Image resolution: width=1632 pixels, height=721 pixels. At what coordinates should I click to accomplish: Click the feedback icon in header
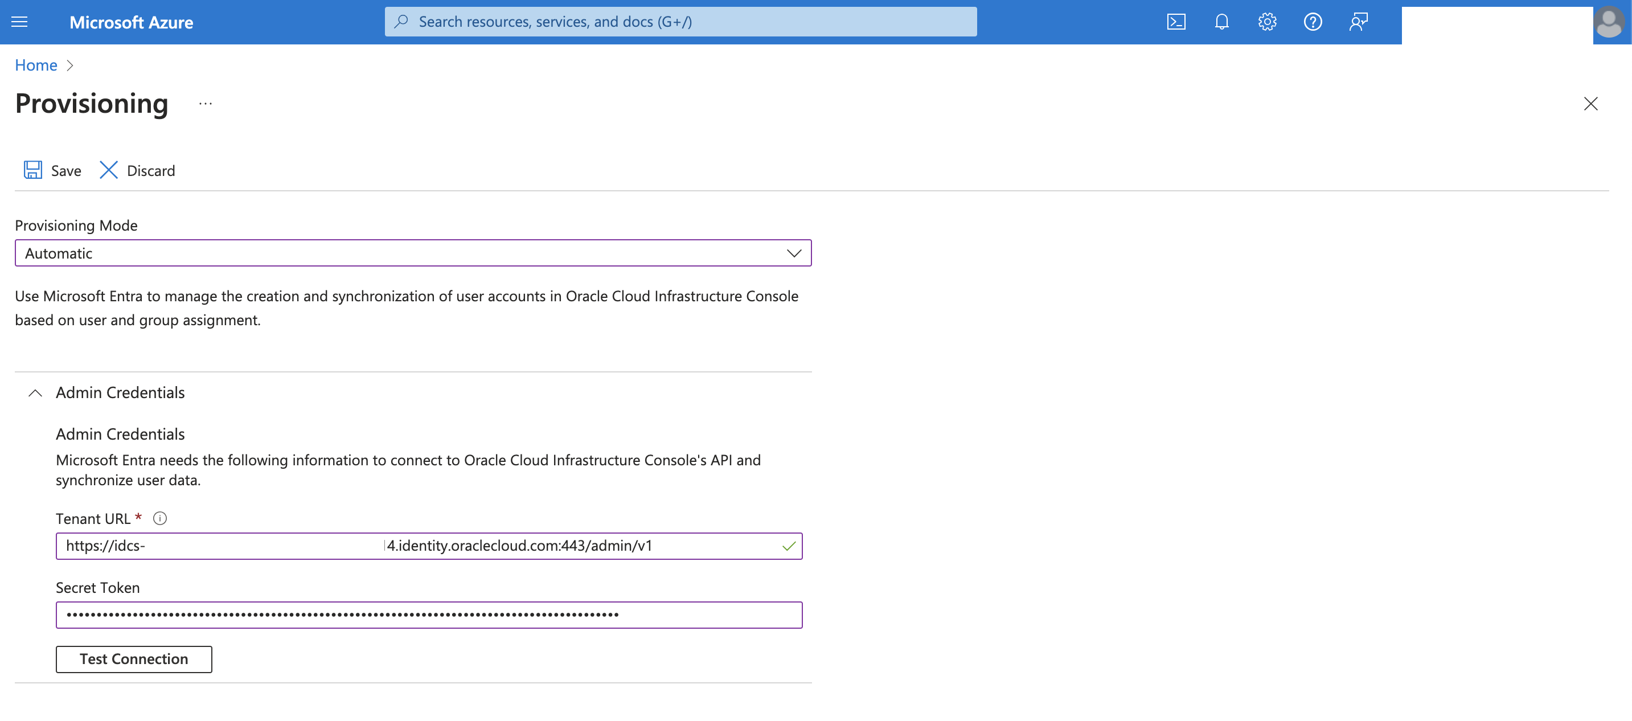(x=1358, y=22)
